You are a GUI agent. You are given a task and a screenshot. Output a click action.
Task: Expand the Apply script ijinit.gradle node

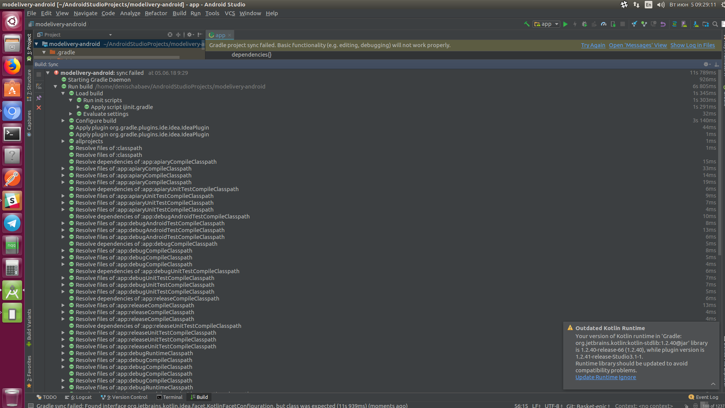[x=78, y=107]
